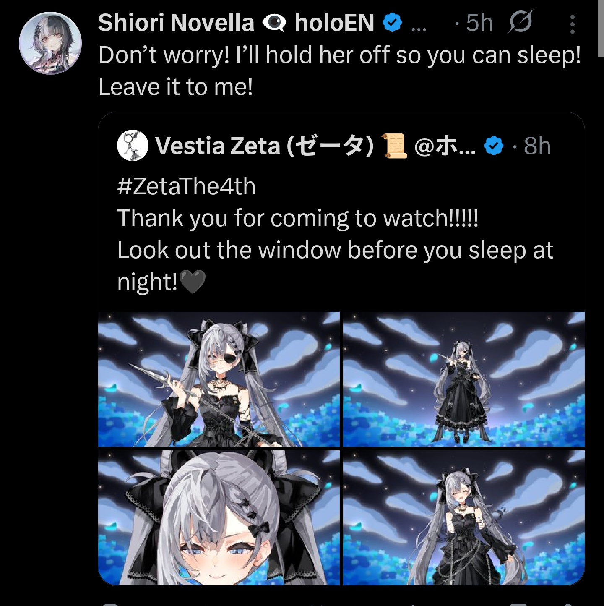Click the 8h timestamp of quoted post
The height and width of the screenshot is (606, 604).
click(x=537, y=146)
